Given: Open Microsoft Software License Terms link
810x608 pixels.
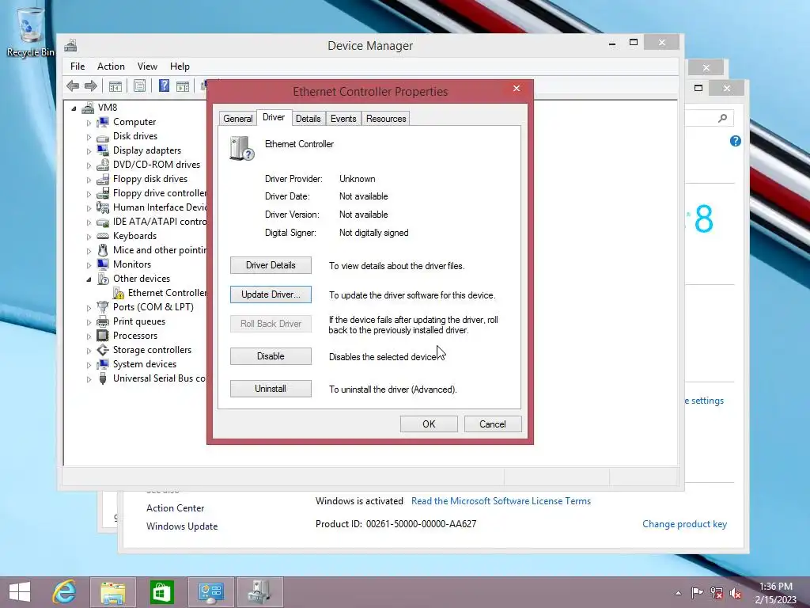Looking at the screenshot, I should [501, 501].
